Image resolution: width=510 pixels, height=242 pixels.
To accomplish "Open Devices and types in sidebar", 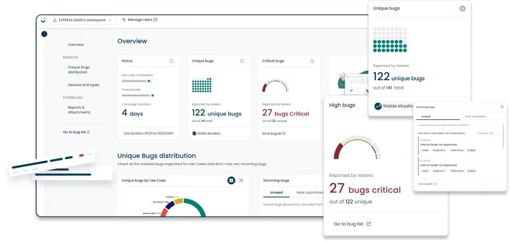I will pos(84,85).
